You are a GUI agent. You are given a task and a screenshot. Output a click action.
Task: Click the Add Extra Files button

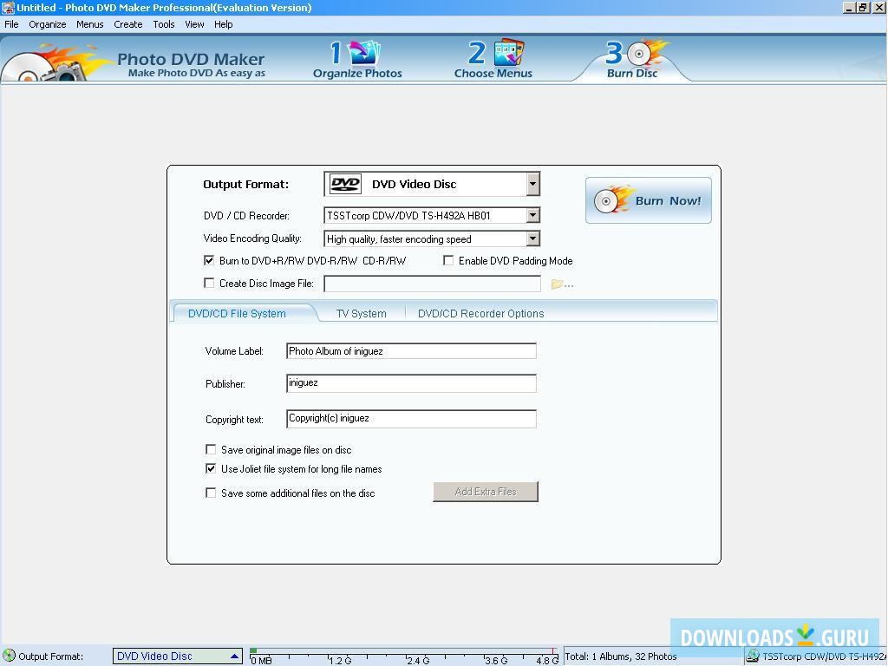pyautogui.click(x=486, y=492)
